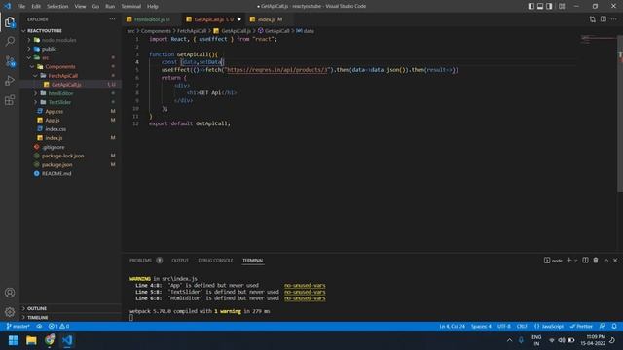Image resolution: width=623 pixels, height=350 pixels.
Task: Click the eye icon next to the branch name
Action: pyautogui.click(x=39, y=327)
